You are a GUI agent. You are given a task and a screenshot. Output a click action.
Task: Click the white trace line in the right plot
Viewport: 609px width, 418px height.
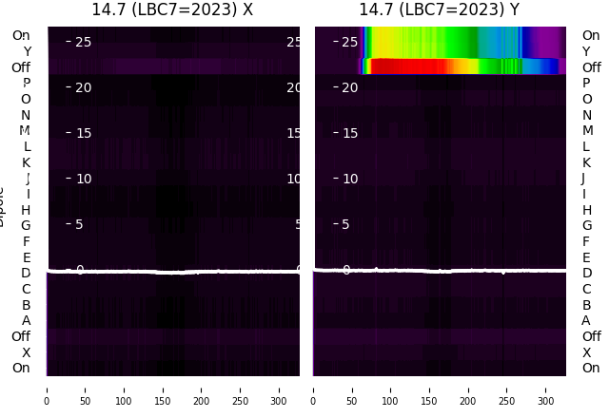tap(438, 271)
